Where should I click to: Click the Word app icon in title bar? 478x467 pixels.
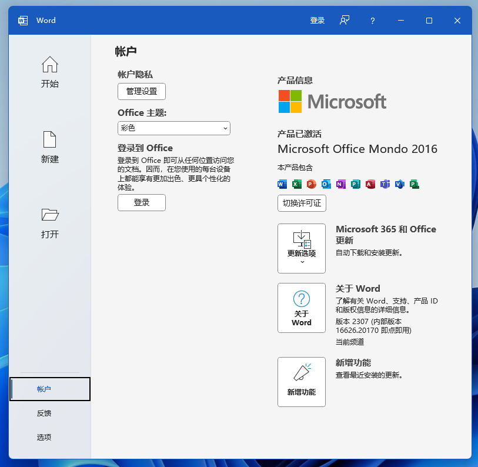[23, 21]
